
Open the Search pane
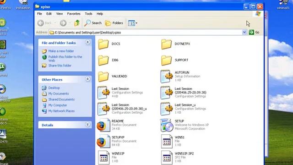93,23
